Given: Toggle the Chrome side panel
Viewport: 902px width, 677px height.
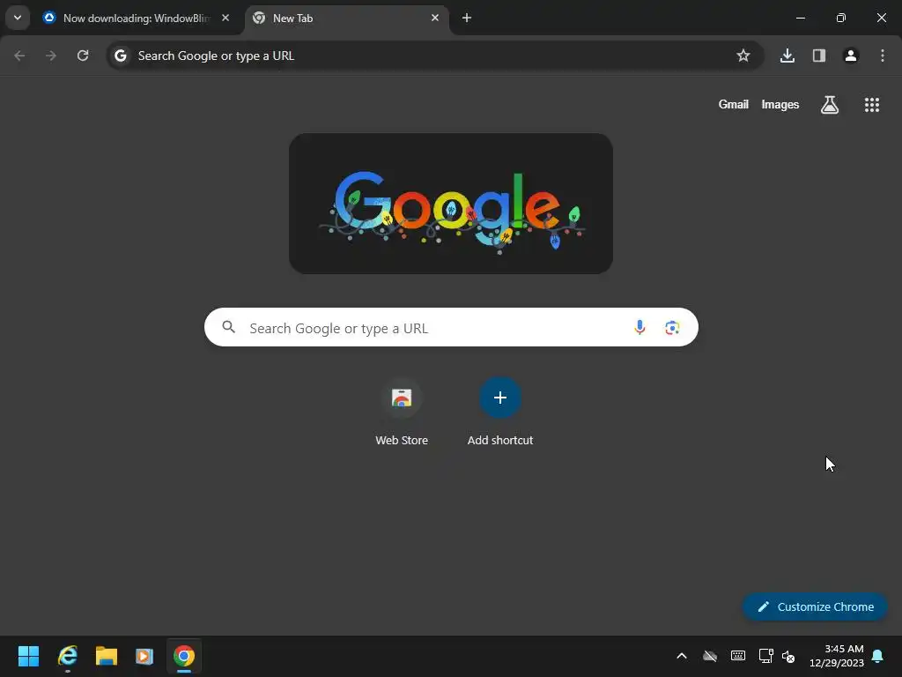Looking at the screenshot, I should point(819,56).
